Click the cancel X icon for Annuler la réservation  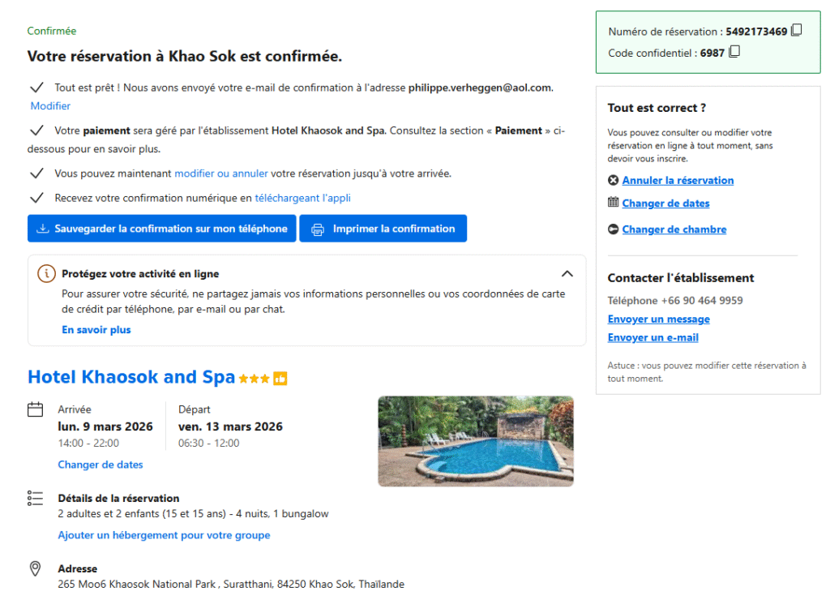[614, 180]
